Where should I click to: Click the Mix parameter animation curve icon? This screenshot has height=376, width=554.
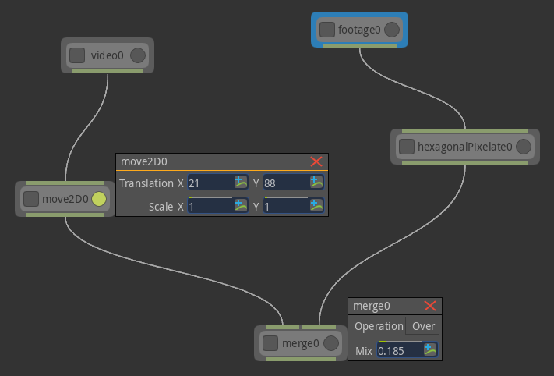click(430, 349)
